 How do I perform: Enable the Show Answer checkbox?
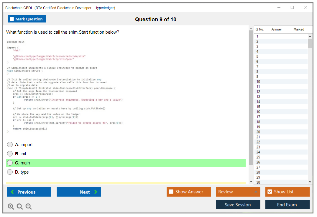click(x=171, y=192)
